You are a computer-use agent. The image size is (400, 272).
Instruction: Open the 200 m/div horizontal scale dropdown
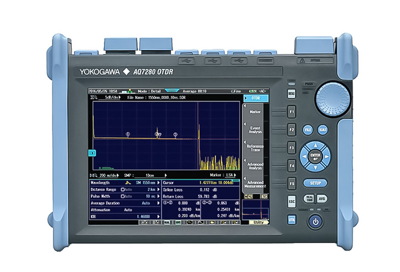coord(109,175)
